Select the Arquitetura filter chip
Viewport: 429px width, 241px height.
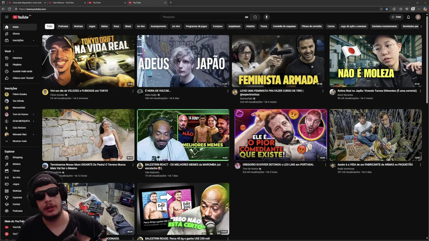(x=234, y=26)
